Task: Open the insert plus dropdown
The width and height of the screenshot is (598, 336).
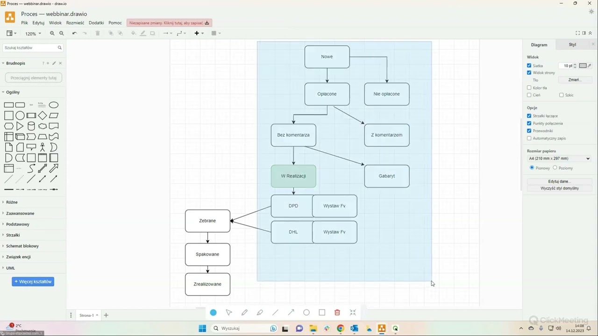Action: [199, 33]
